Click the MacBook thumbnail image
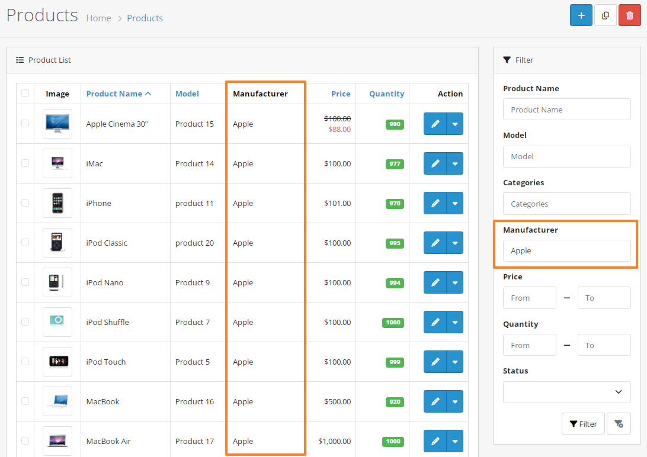 [x=57, y=401]
